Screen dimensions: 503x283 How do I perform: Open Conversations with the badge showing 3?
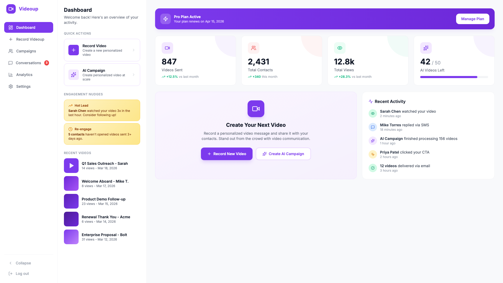(28, 63)
